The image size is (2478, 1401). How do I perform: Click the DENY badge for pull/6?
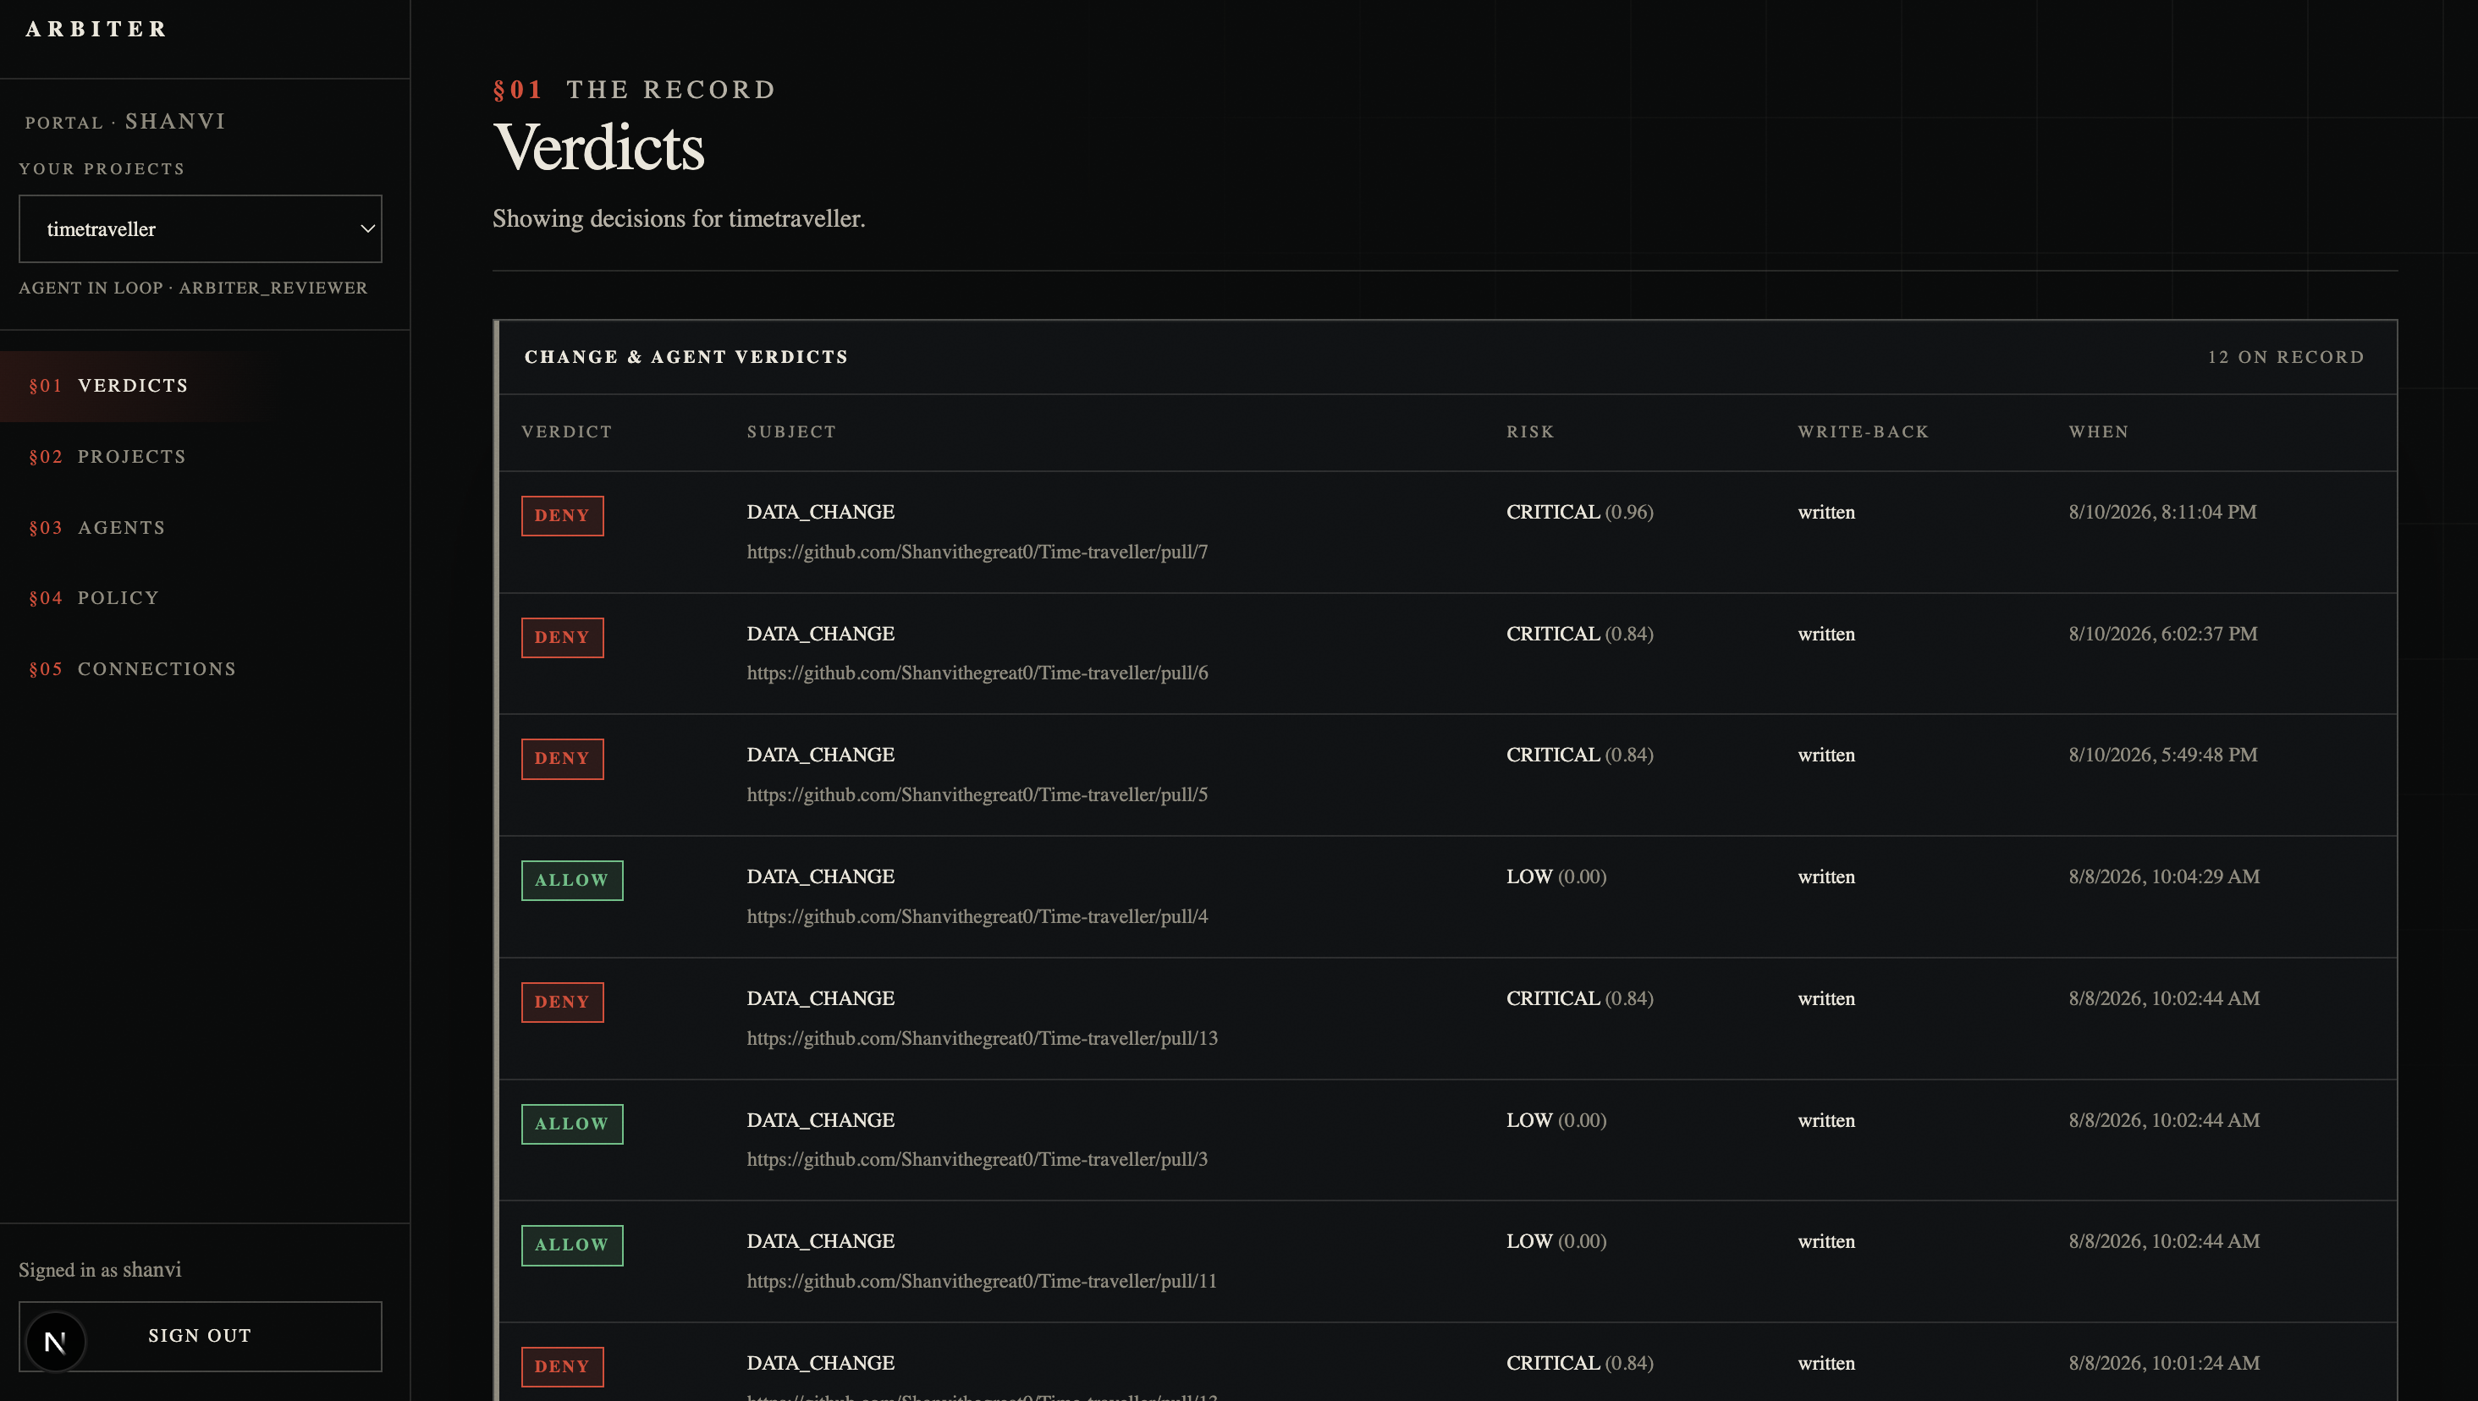pos(562,638)
